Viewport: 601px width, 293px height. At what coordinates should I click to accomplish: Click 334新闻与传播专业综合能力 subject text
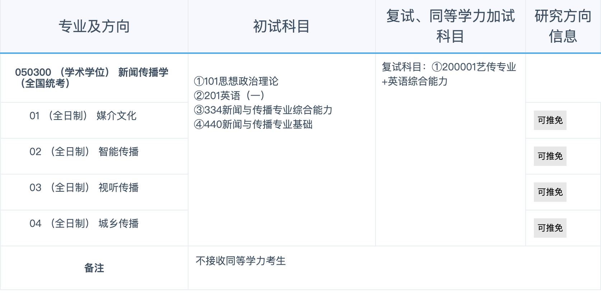click(263, 110)
